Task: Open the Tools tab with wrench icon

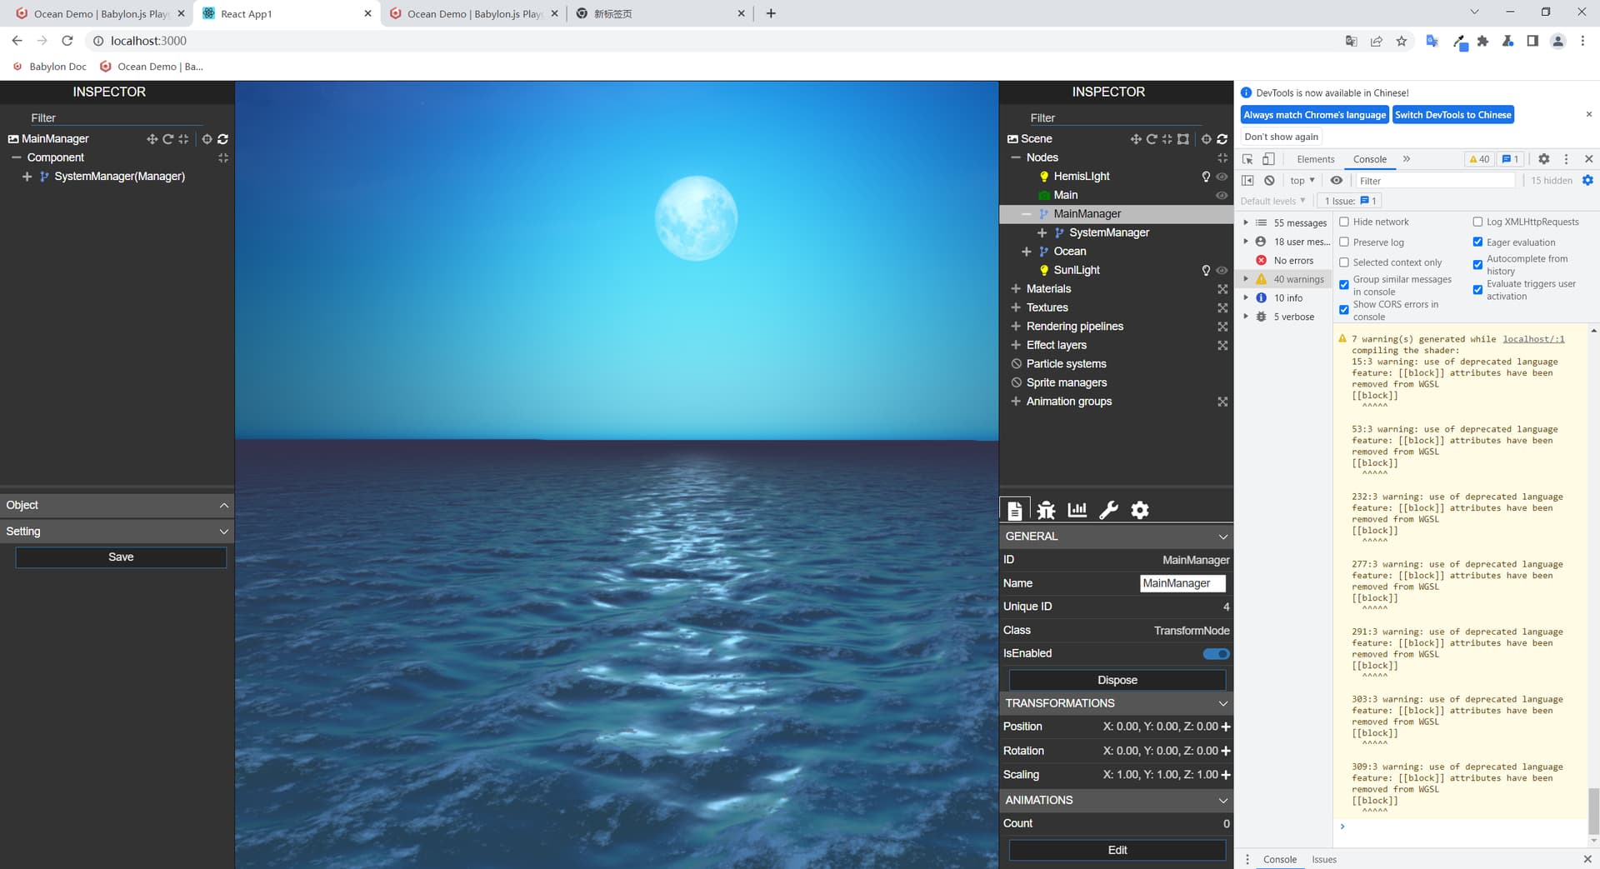Action: pos(1108,510)
